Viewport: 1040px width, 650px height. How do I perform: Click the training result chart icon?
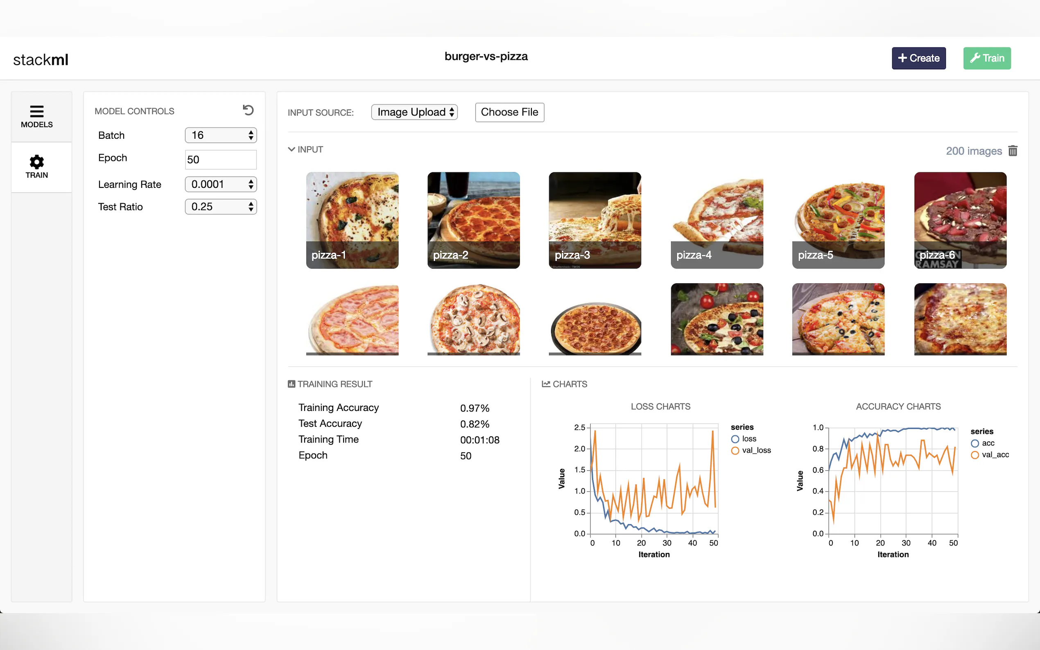(x=292, y=384)
